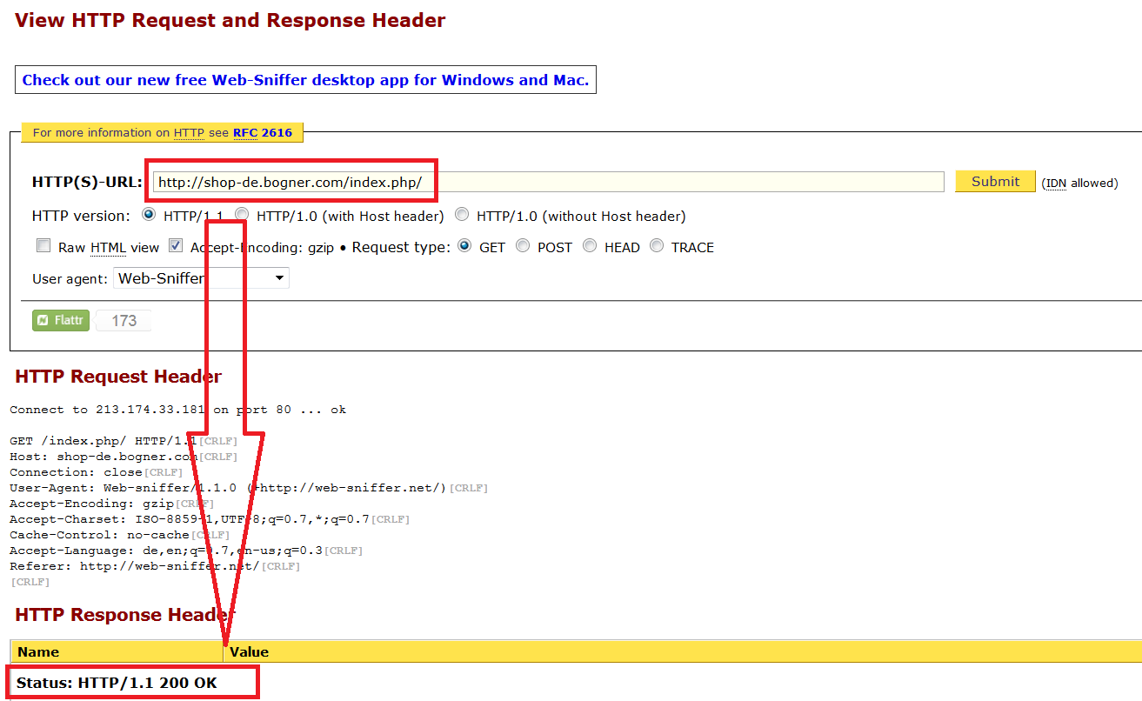The width and height of the screenshot is (1142, 701).
Task: Click the 'Connect to 213.174.33.181' line
Action: [x=178, y=410]
